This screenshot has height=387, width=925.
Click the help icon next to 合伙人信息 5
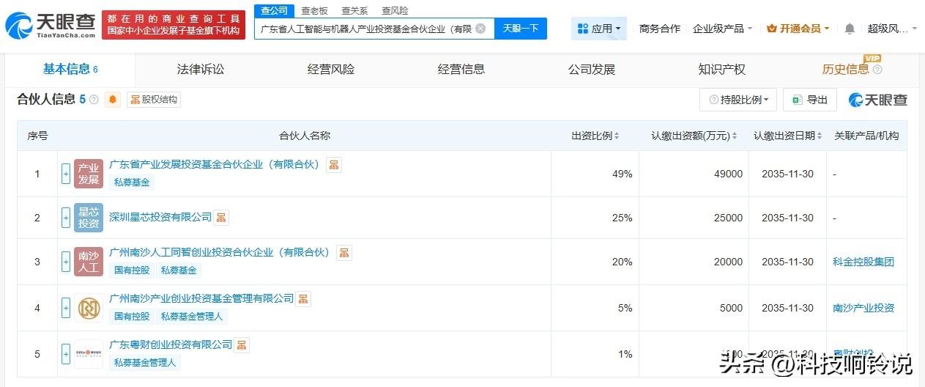point(94,100)
